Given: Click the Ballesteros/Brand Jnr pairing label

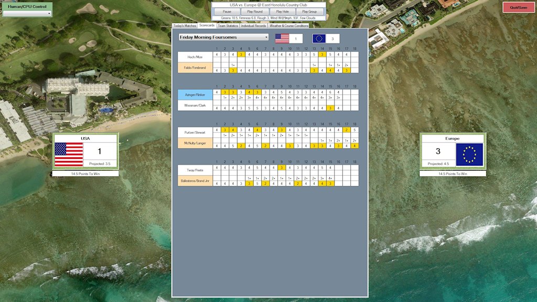Looking at the screenshot, I should 195,181.
